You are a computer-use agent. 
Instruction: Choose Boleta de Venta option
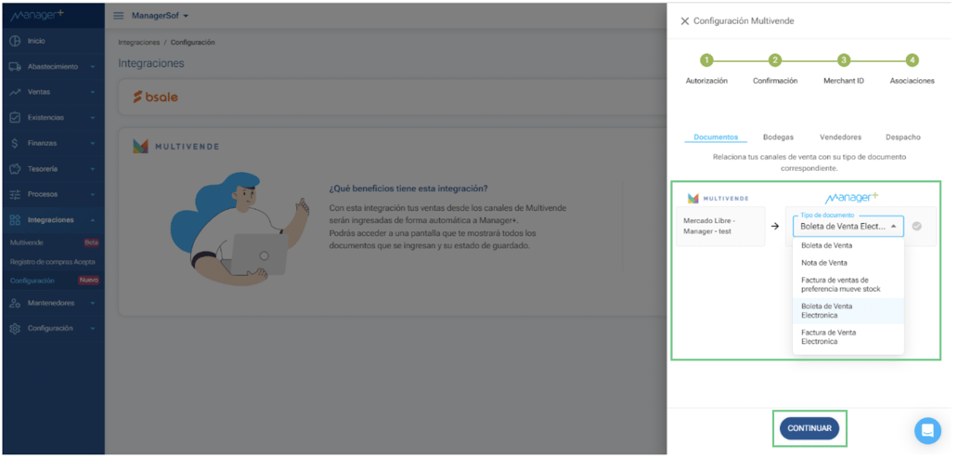point(848,246)
